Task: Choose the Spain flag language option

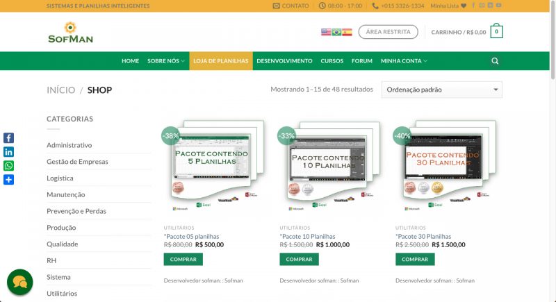Action: [x=347, y=32]
